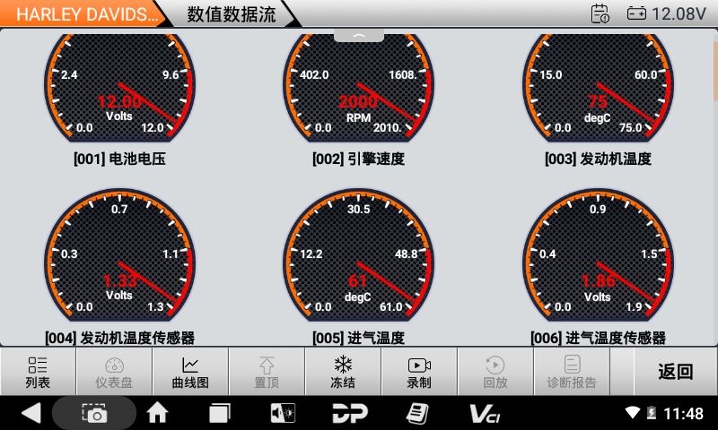Freeze the data stream (冻结)

pyautogui.click(x=343, y=372)
